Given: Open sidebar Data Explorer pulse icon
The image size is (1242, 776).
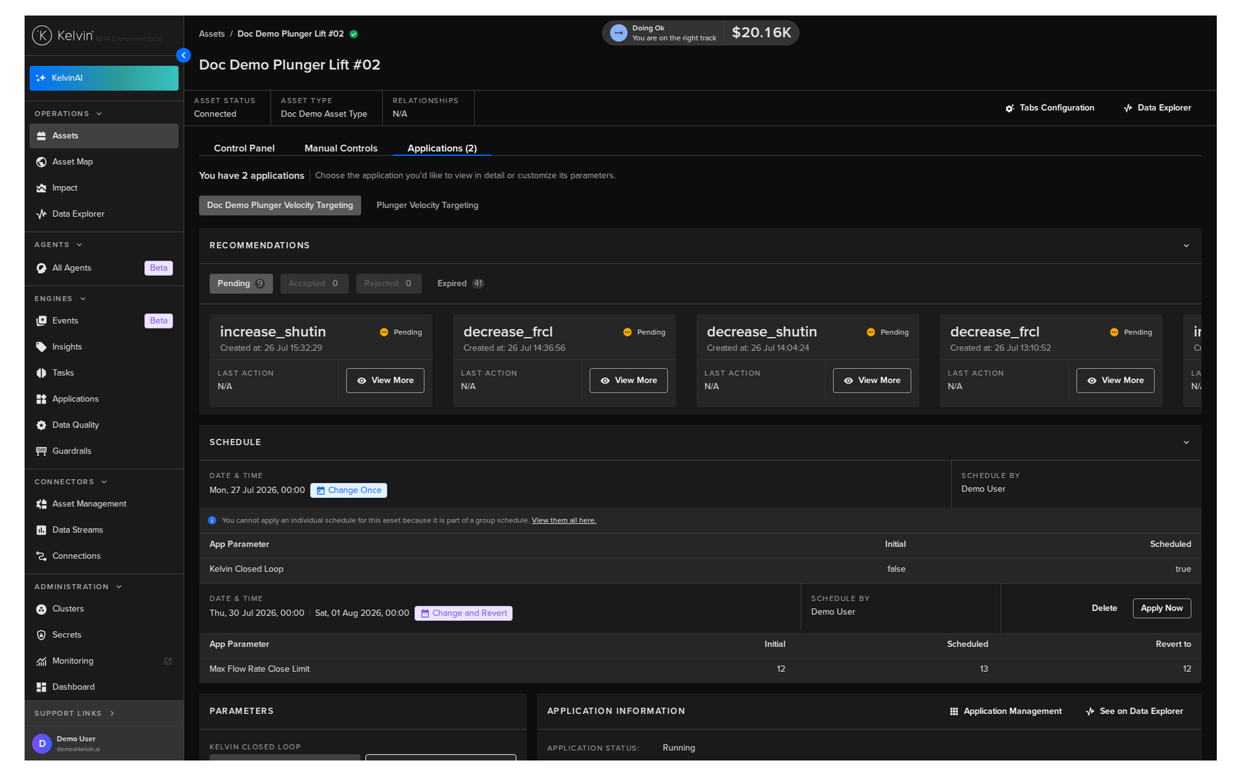Looking at the screenshot, I should coord(41,214).
